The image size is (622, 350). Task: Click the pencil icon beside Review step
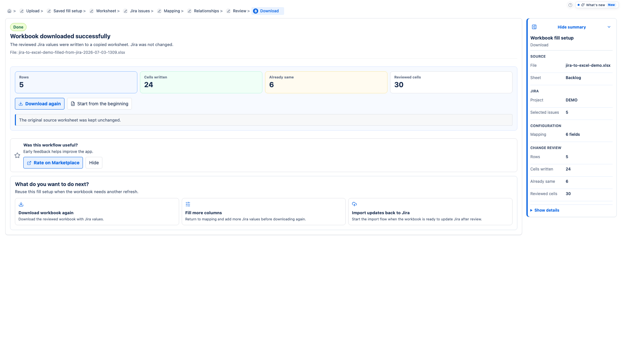pyautogui.click(x=228, y=11)
